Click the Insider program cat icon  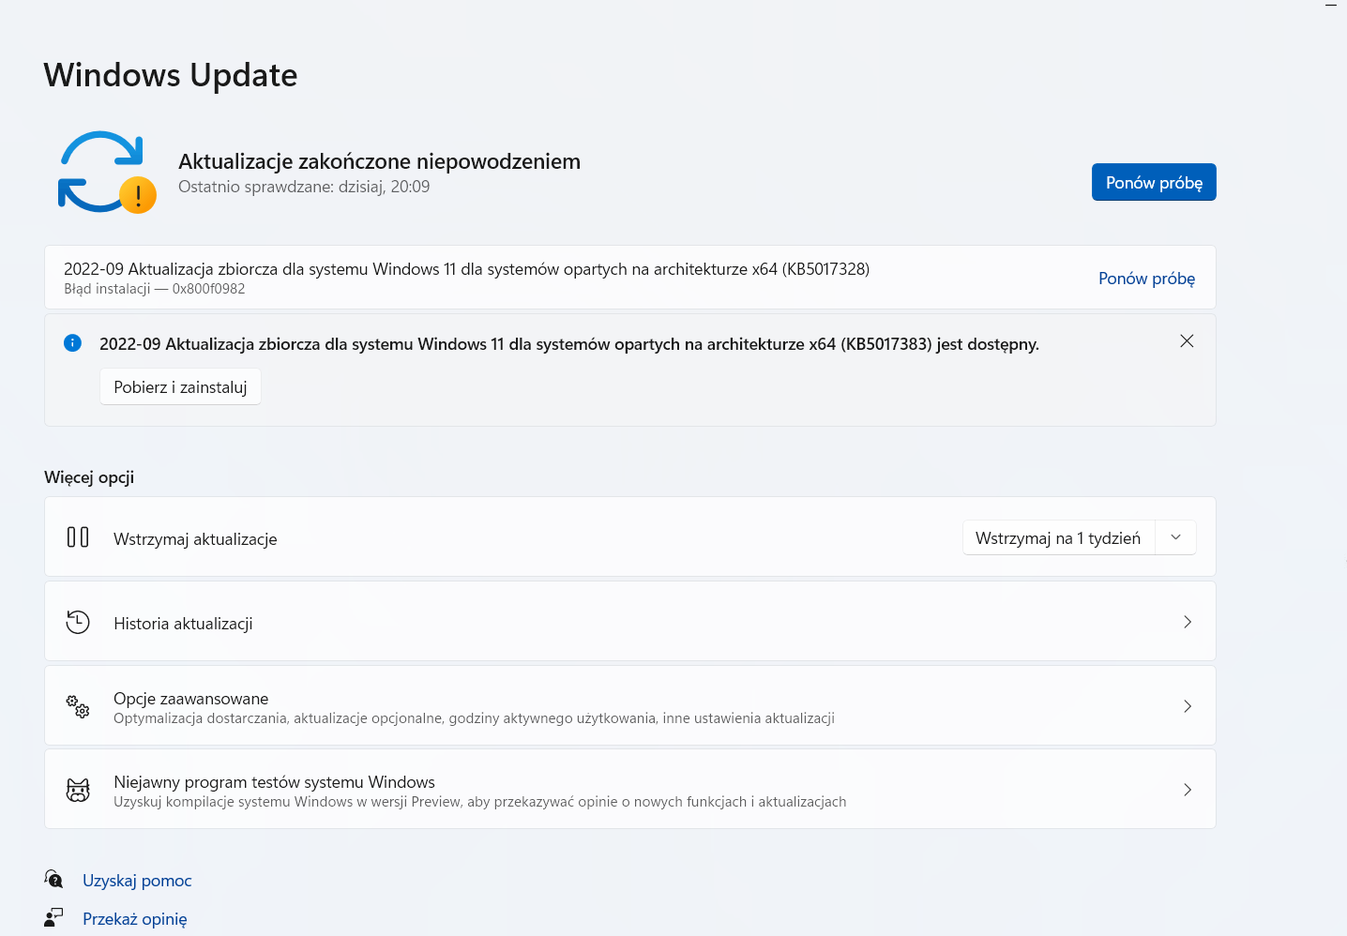point(78,790)
